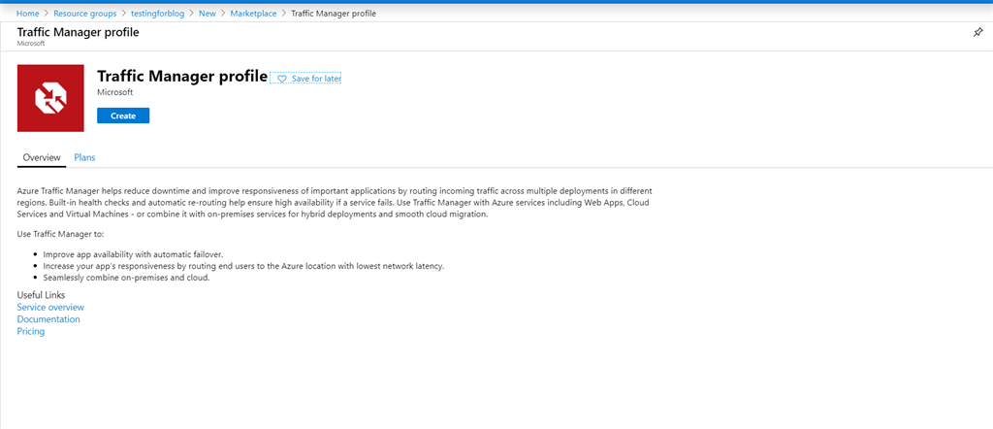Open the Documentation link
The height and width of the screenshot is (429, 993).
point(48,319)
